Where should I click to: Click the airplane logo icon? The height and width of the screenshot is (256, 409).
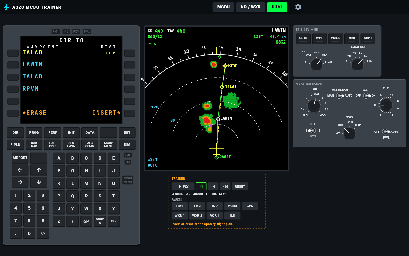pos(6,7)
